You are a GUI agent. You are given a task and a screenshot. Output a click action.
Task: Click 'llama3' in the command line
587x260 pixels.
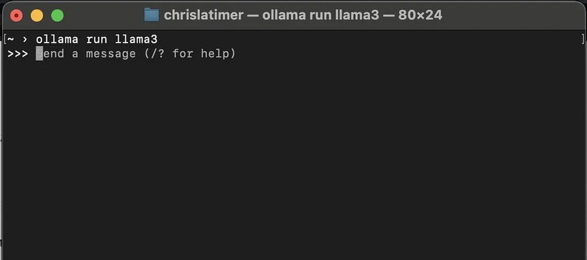[137, 39]
